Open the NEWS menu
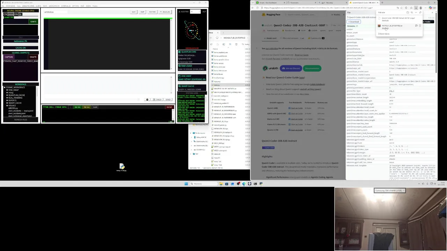The image size is (447, 251). pos(45,6)
